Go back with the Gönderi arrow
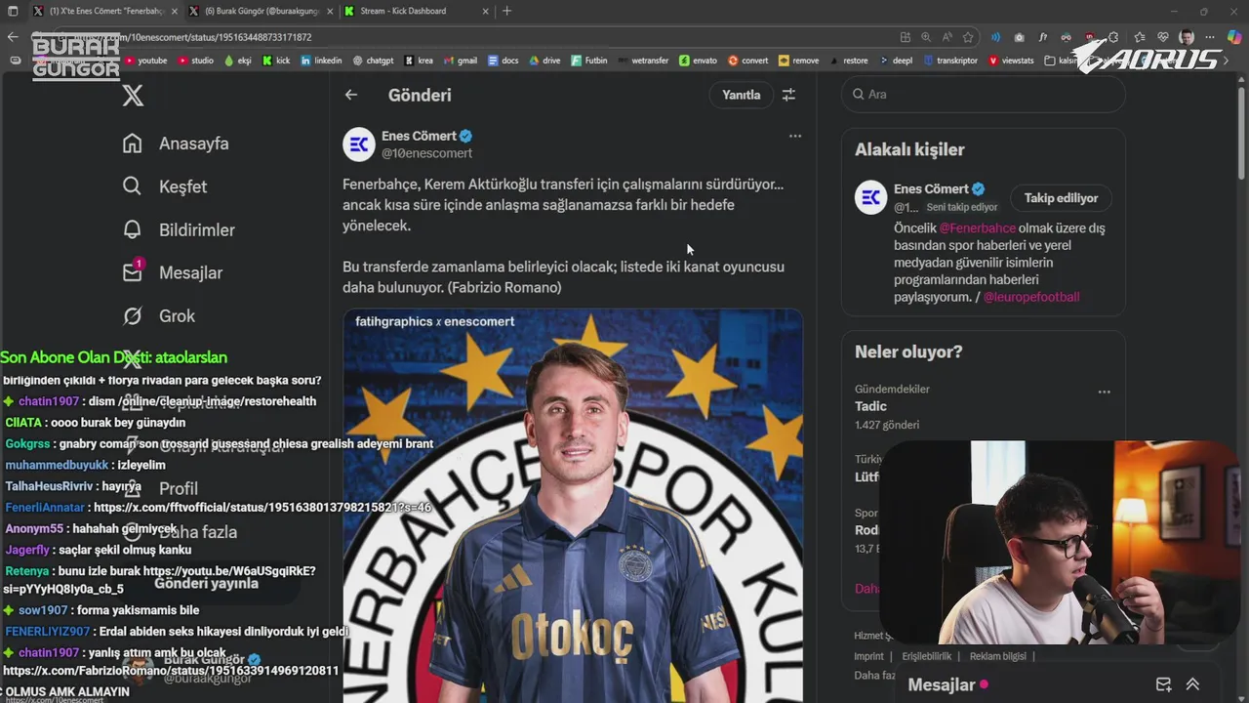1249x703 pixels. click(351, 95)
